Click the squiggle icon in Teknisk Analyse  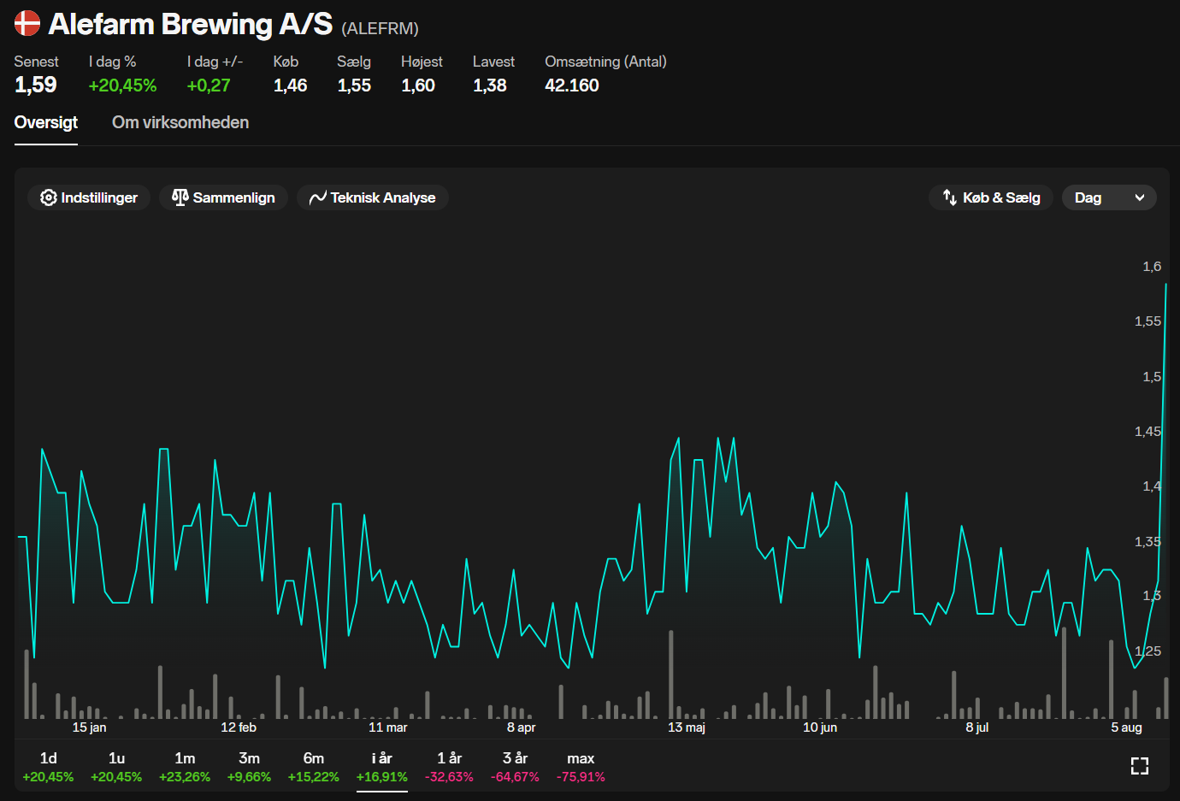pos(318,197)
